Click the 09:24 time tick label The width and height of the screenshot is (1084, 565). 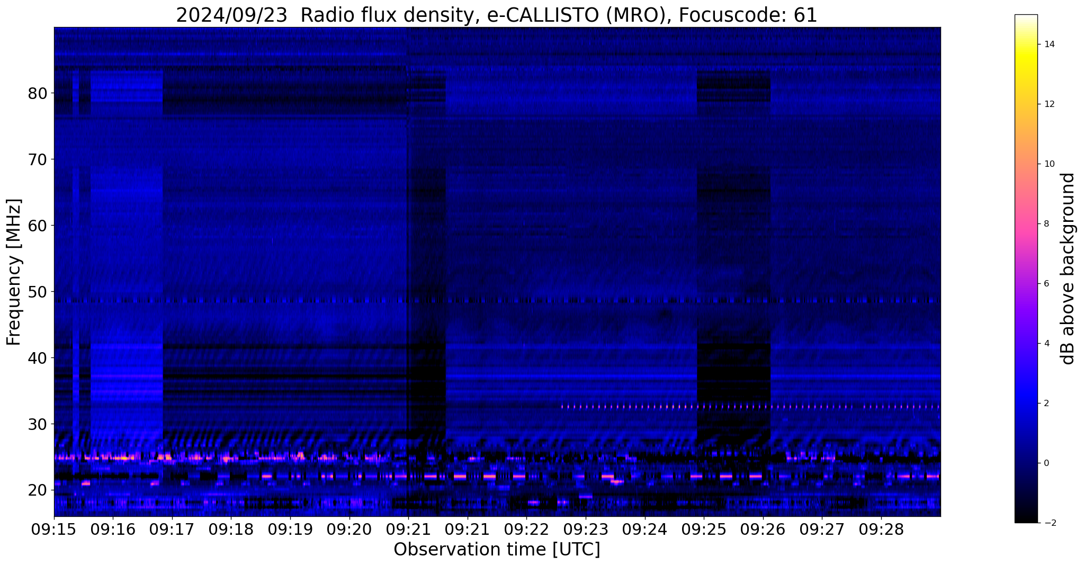(644, 530)
